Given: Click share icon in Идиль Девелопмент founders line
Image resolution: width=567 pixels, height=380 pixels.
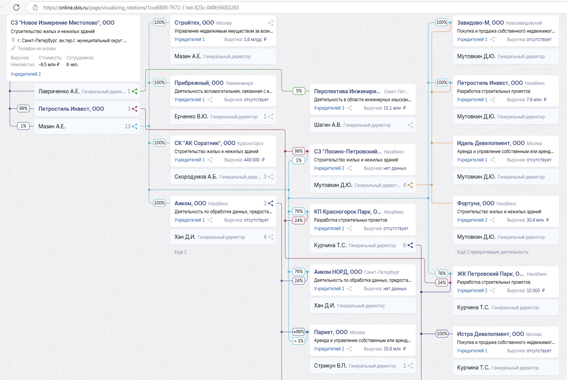Looking at the screenshot, I should coord(493,160).
